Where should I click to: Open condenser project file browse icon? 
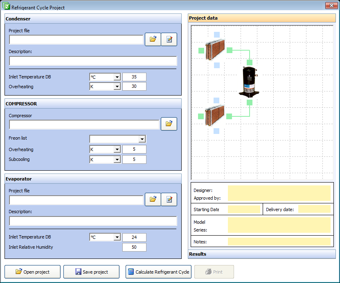point(153,39)
